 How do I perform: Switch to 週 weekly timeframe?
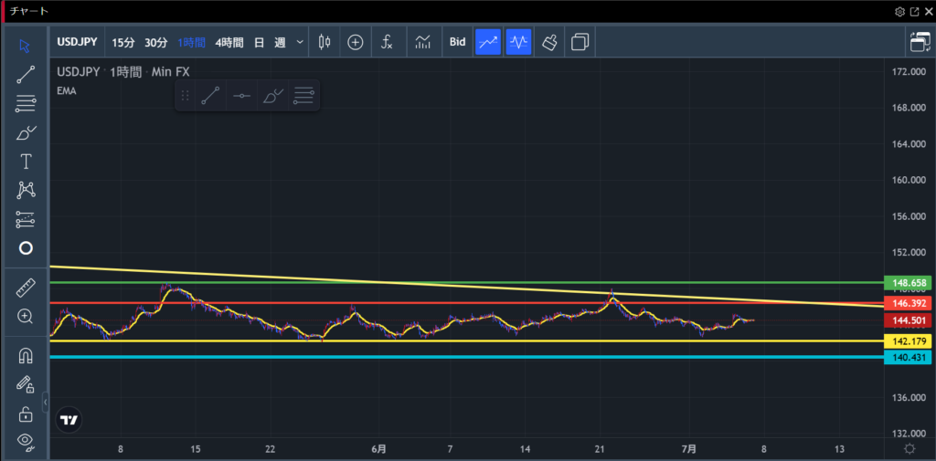280,42
